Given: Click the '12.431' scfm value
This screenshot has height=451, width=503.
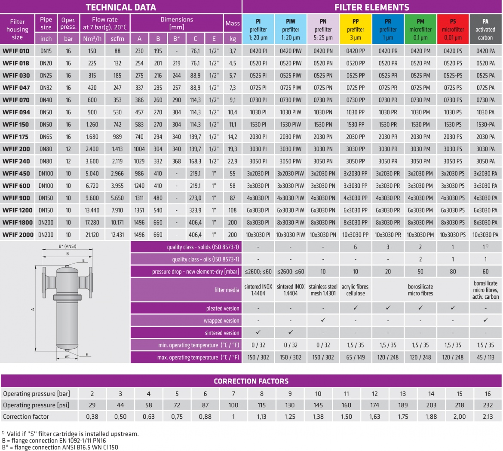Looking at the screenshot, I should click(x=117, y=235).
